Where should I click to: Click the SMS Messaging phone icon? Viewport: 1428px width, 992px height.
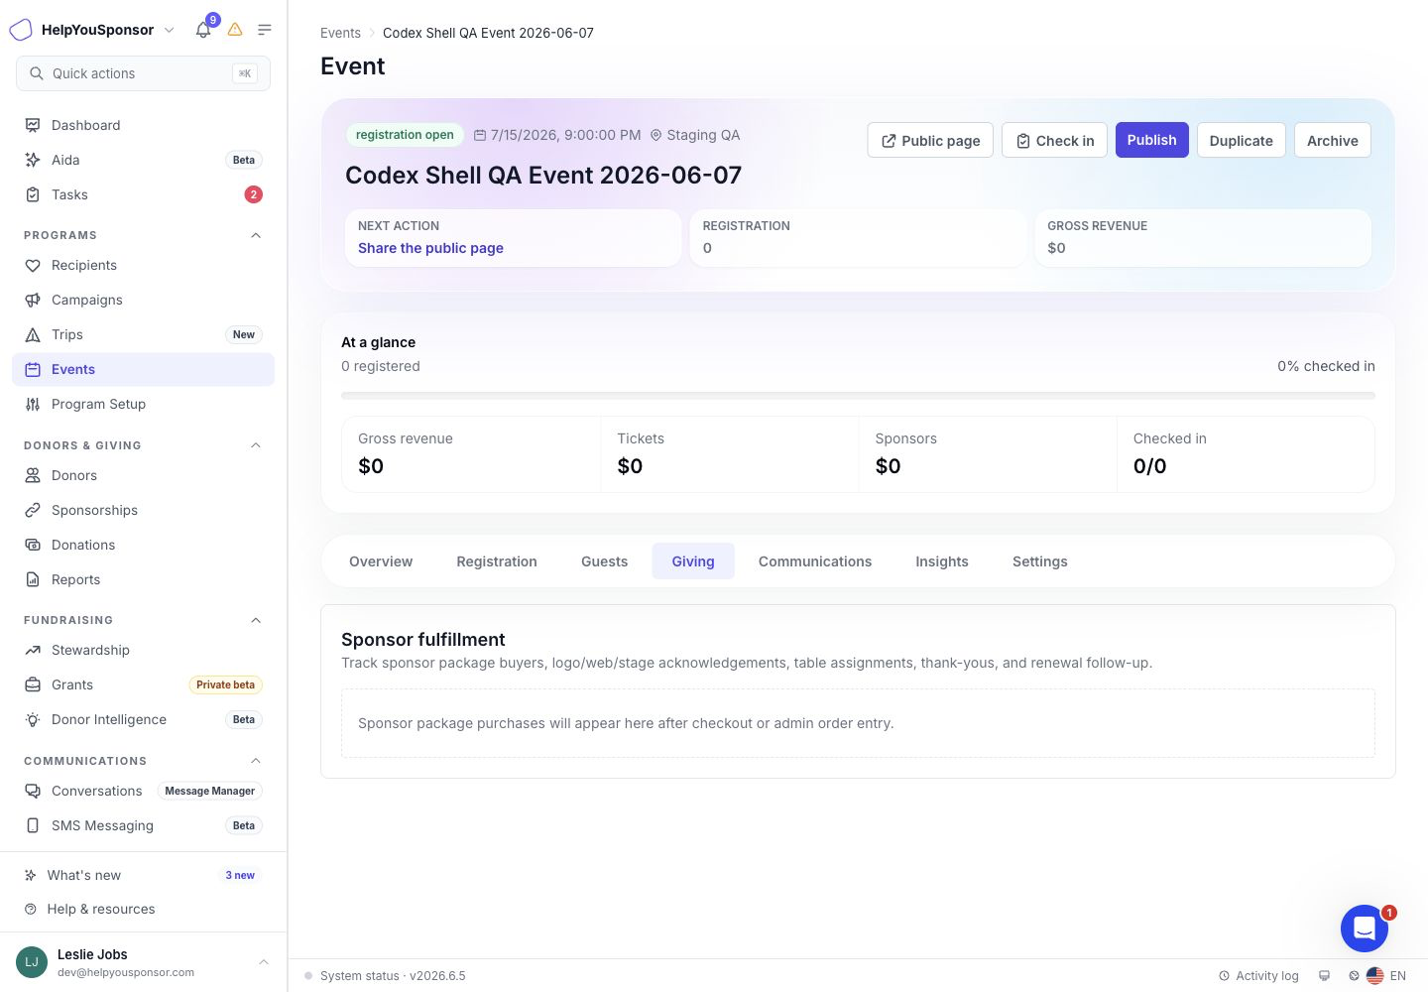click(33, 825)
